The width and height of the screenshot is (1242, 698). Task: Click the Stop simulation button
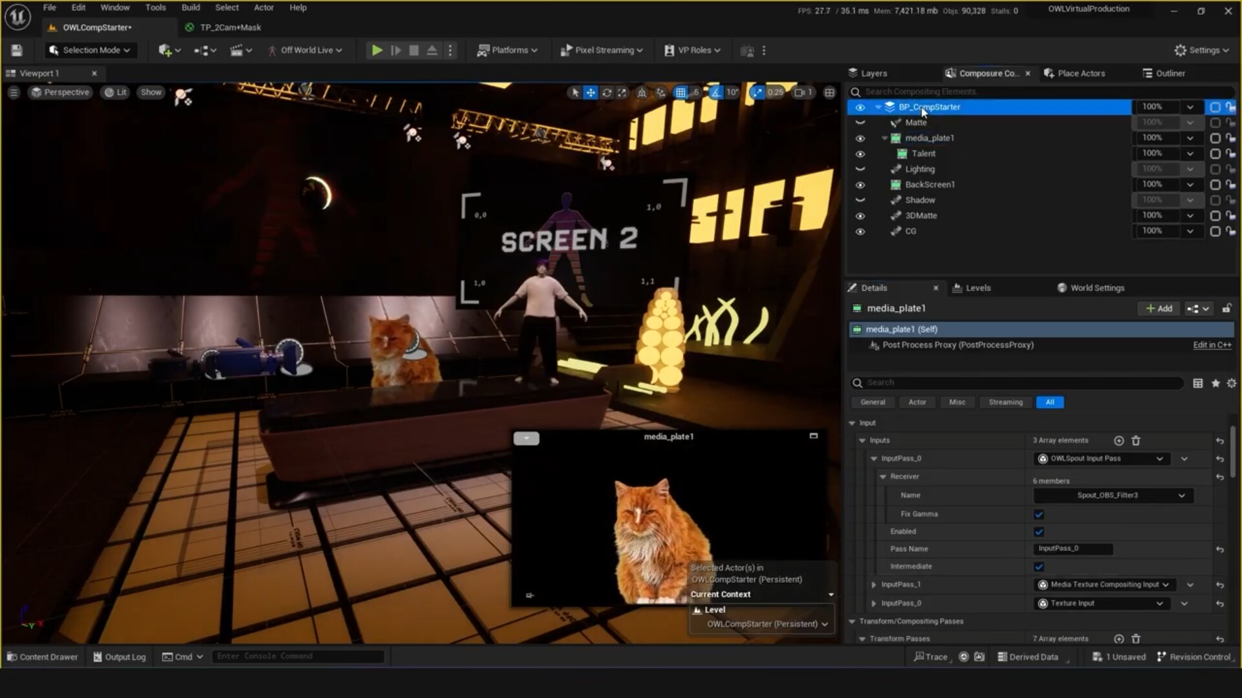coord(414,50)
